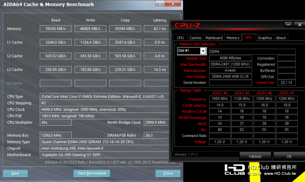305x182 pixels.
Task: Click the HD Club logo watermark
Action: (234, 170)
